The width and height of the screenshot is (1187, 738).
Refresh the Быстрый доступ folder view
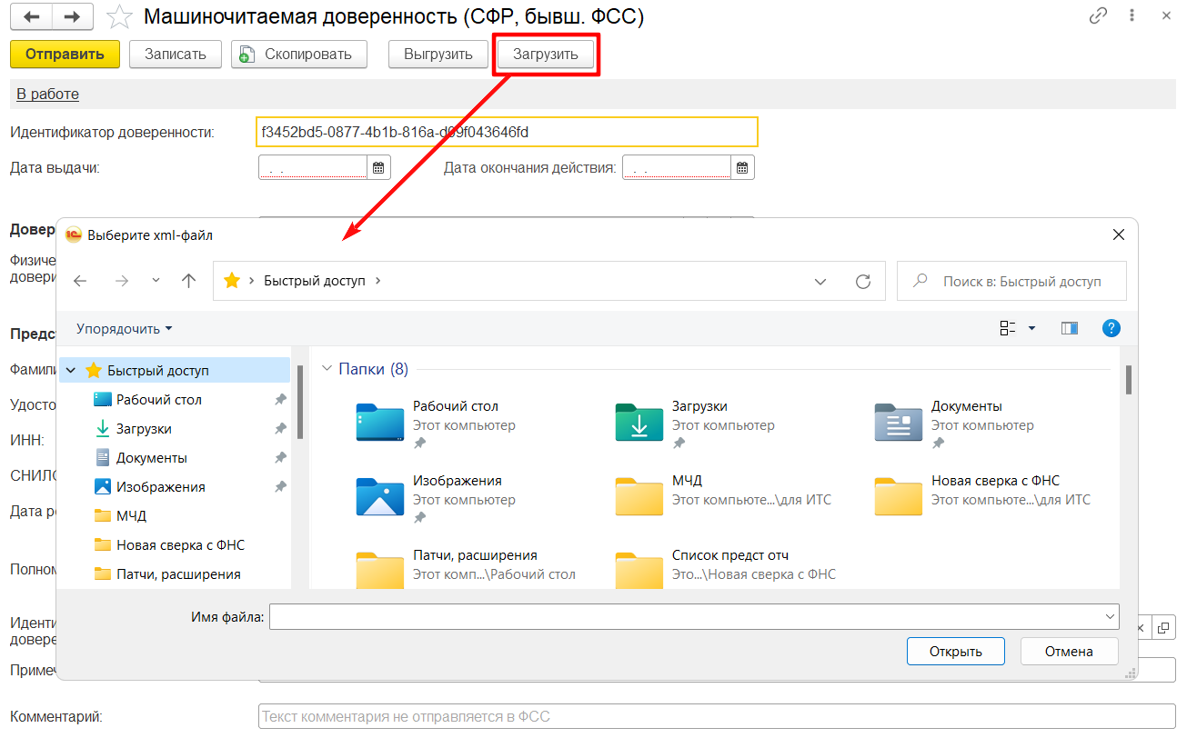(863, 281)
